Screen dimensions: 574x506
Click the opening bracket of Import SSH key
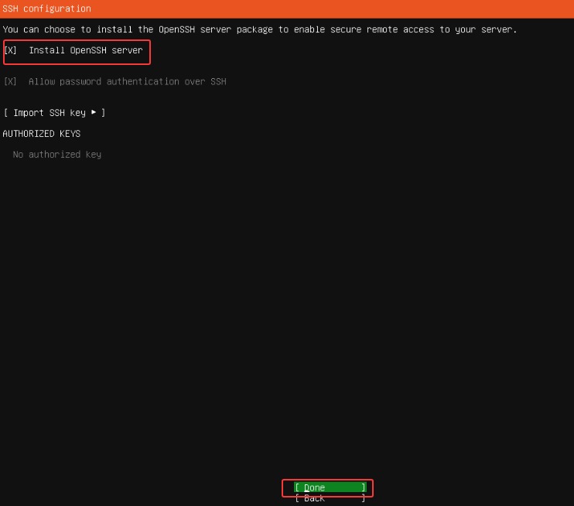coord(5,113)
